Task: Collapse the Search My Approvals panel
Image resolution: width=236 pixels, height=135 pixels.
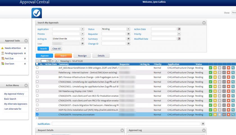Action: click(204, 23)
